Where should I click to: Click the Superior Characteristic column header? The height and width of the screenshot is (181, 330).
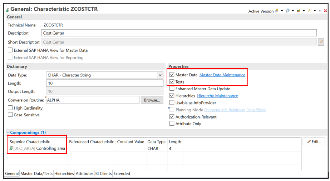pos(38,142)
